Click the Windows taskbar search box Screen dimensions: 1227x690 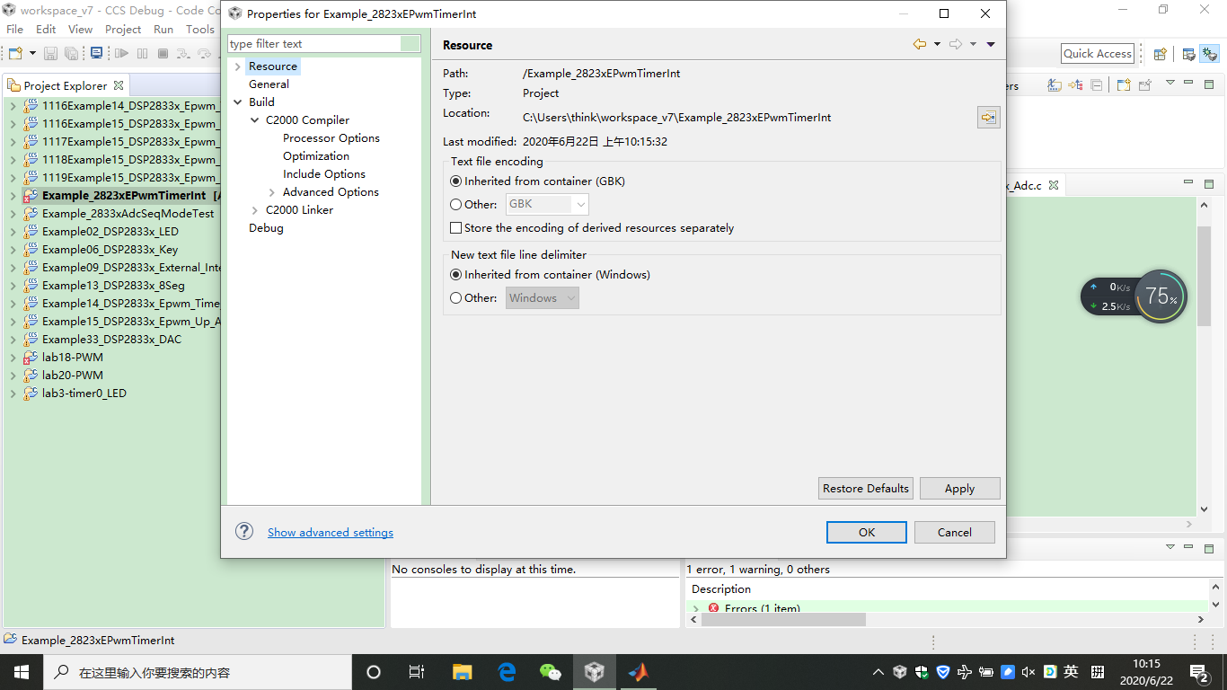tap(197, 672)
